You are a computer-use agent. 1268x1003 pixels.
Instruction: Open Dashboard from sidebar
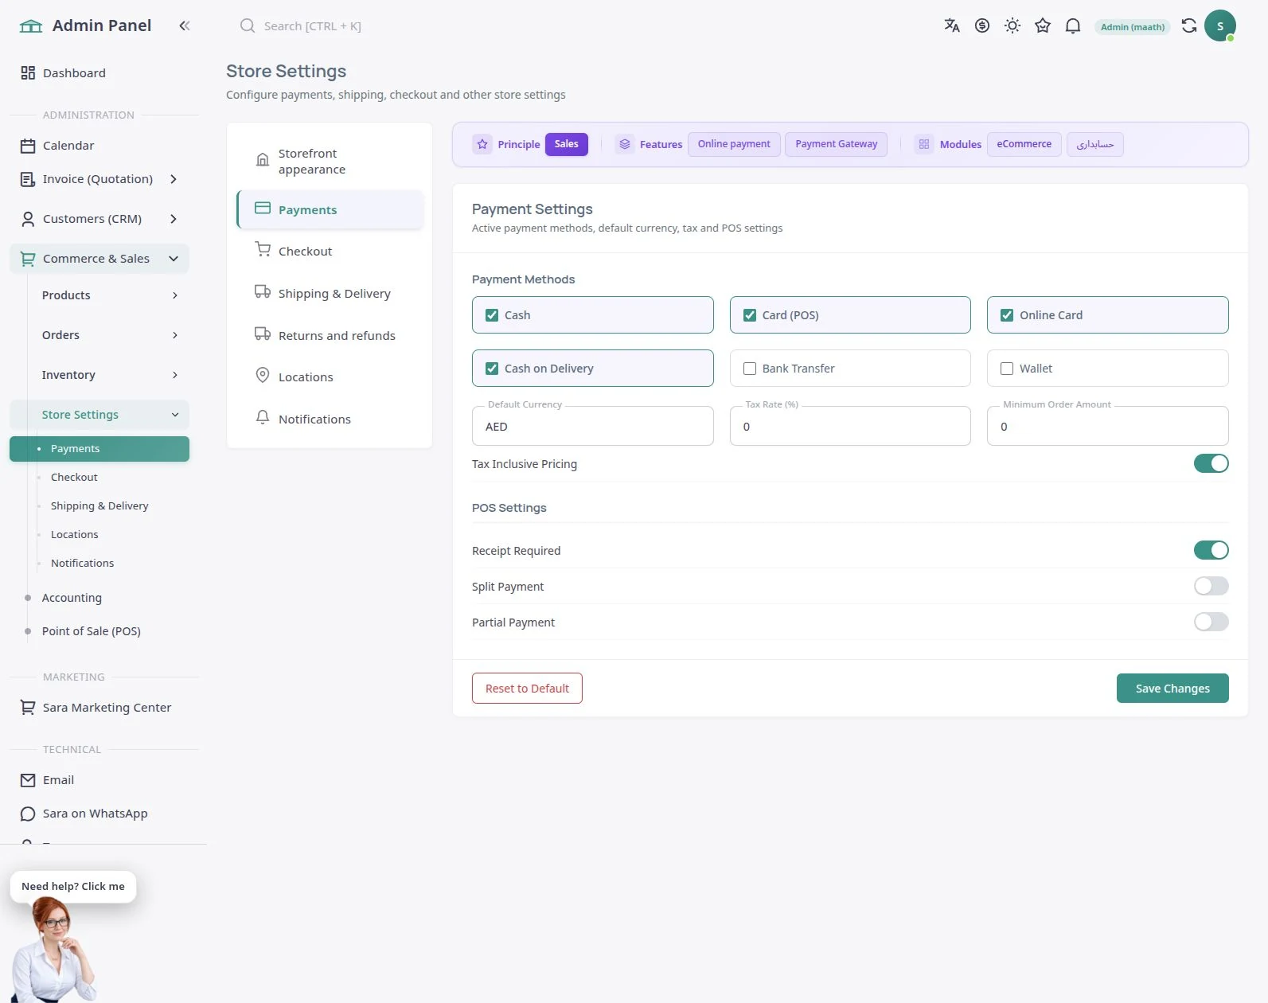point(99,73)
